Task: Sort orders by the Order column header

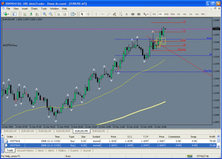Action: tap(15, 137)
